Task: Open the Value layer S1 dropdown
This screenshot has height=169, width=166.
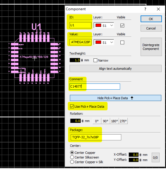Action: (104, 42)
